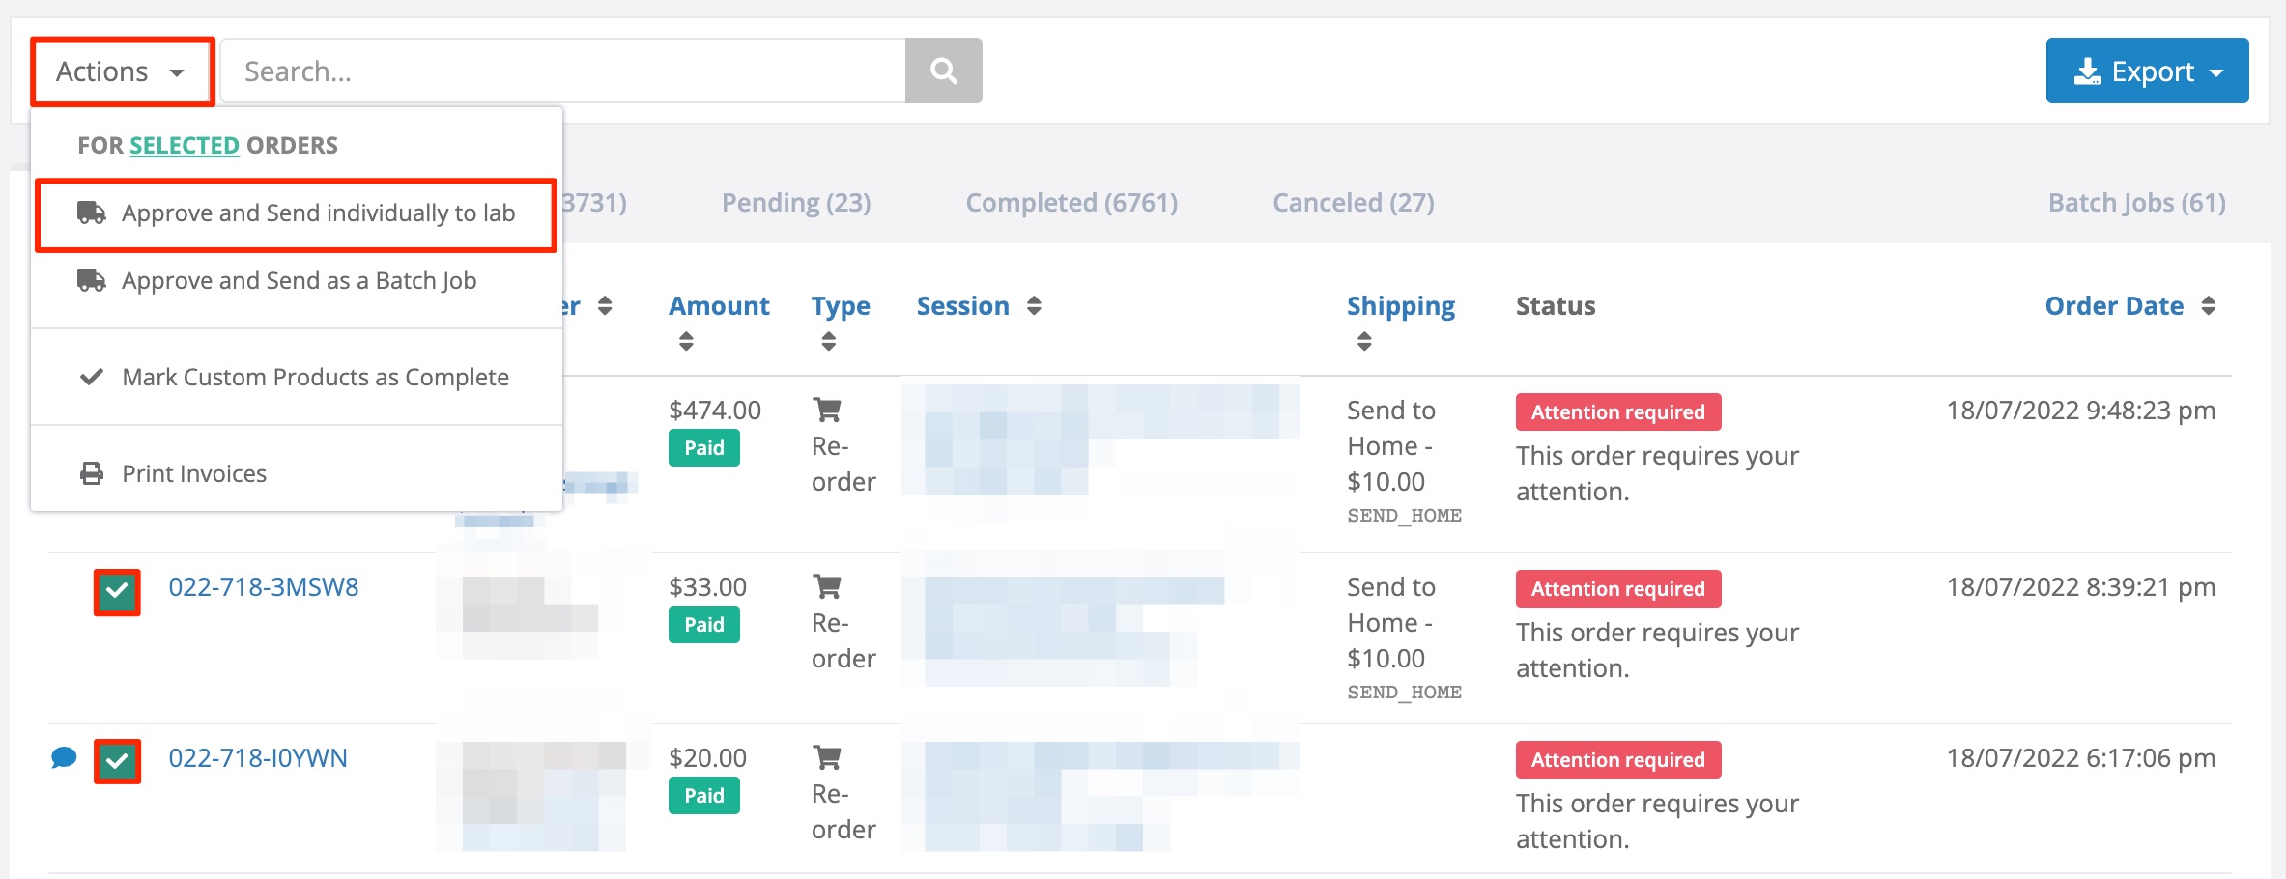The height and width of the screenshot is (879, 2286).
Task: Click into the Search input field
Action: coord(563,71)
